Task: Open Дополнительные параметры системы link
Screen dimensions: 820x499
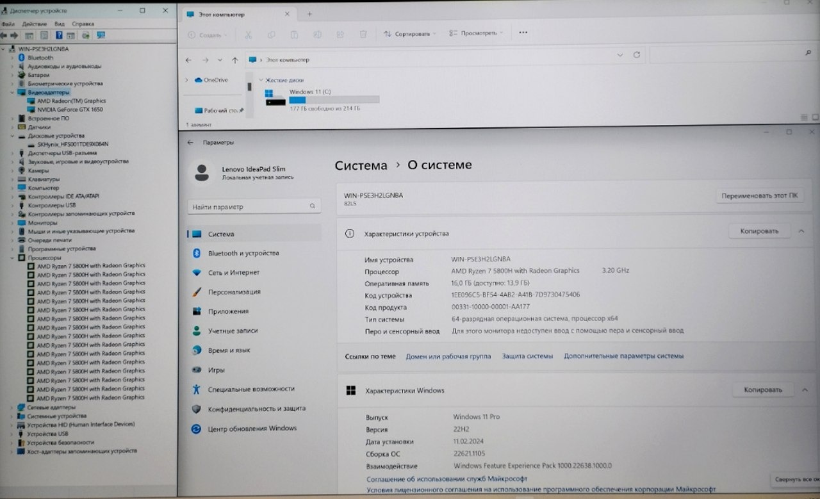Action: tap(624, 356)
